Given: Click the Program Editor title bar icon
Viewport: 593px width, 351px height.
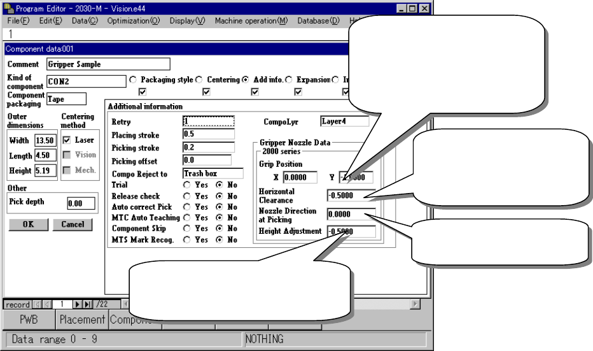Looking at the screenshot, I should pos(8,8).
